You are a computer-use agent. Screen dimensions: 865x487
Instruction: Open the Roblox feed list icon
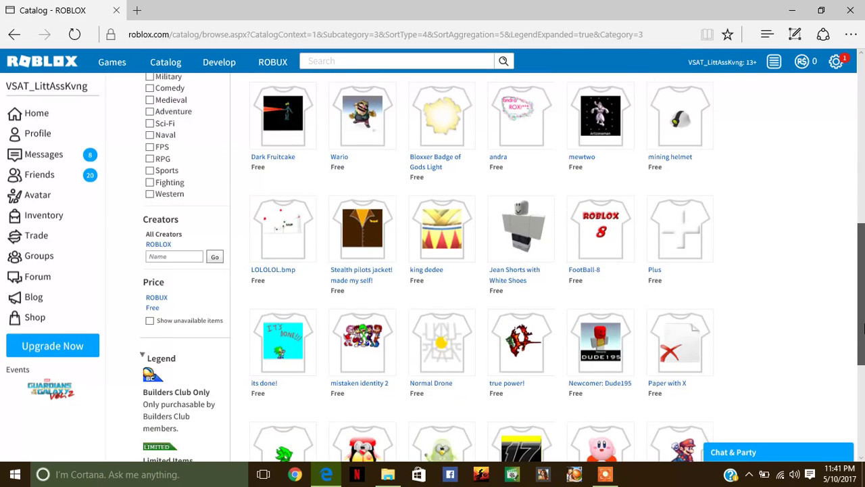tap(774, 62)
